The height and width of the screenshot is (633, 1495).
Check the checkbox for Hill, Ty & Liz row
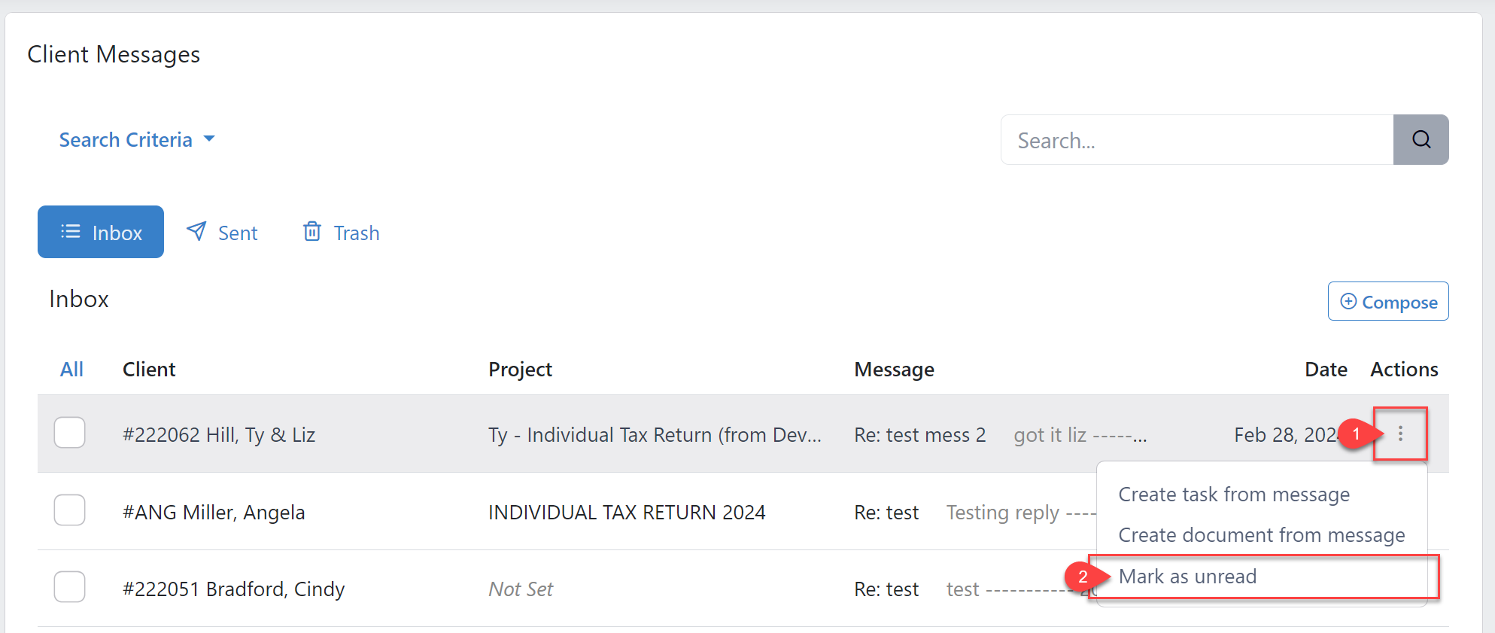point(69,433)
